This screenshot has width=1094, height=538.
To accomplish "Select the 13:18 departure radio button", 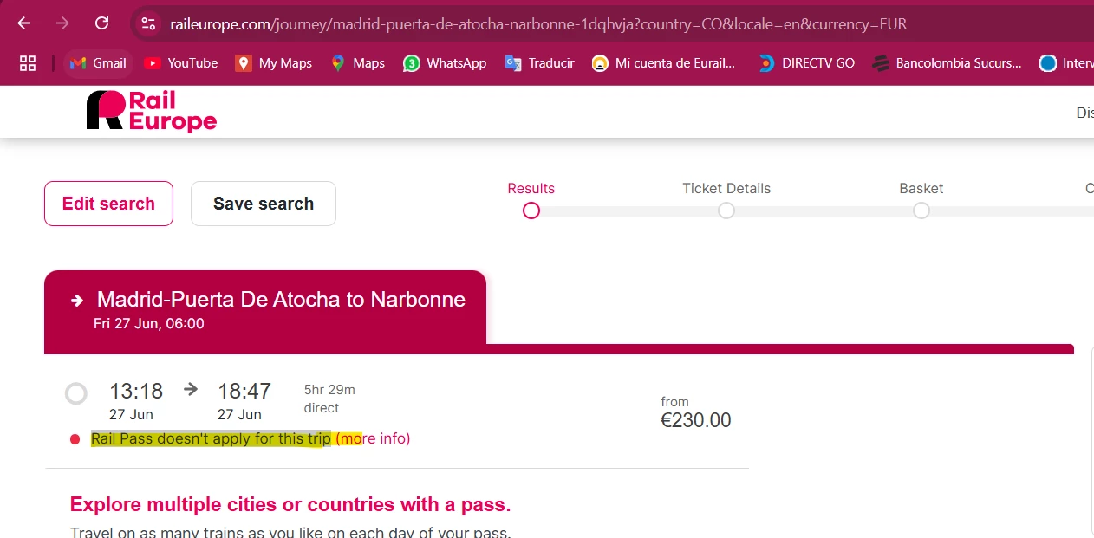I will pos(76,394).
